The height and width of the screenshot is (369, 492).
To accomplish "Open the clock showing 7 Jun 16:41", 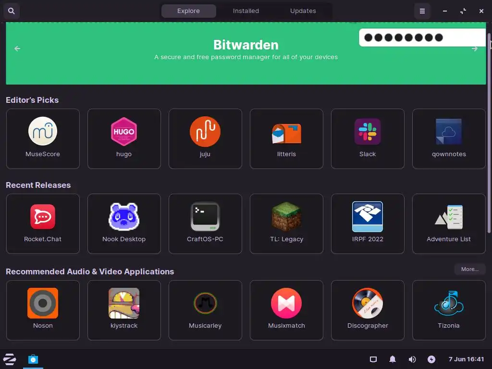I will pos(466,359).
